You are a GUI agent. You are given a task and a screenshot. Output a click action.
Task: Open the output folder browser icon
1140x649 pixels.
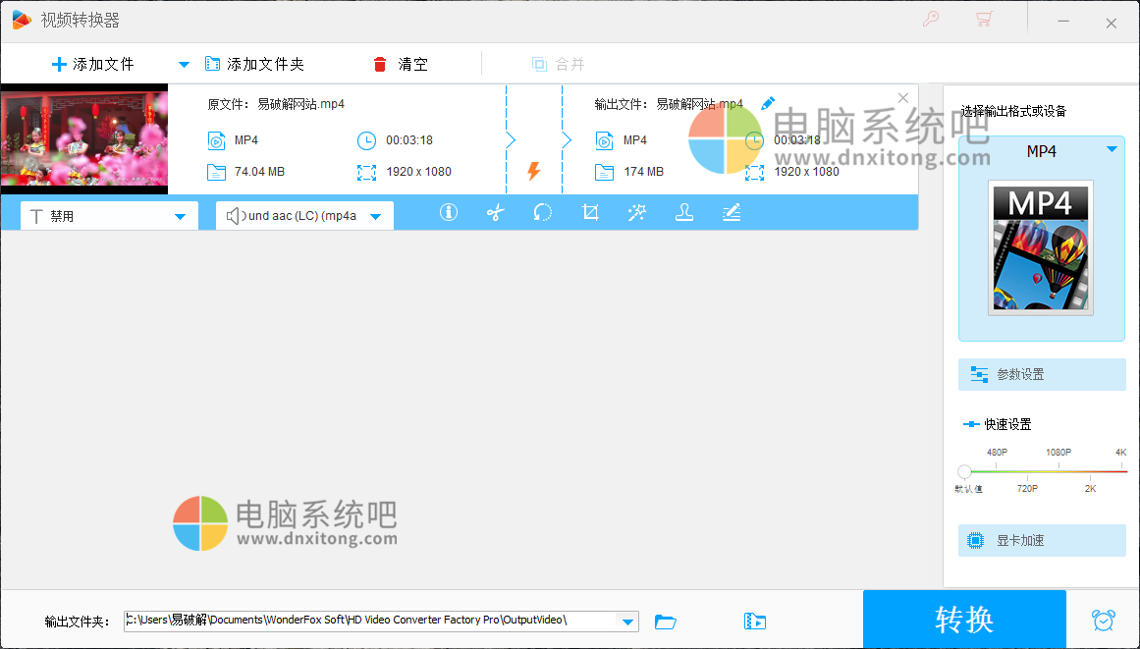coord(666,621)
